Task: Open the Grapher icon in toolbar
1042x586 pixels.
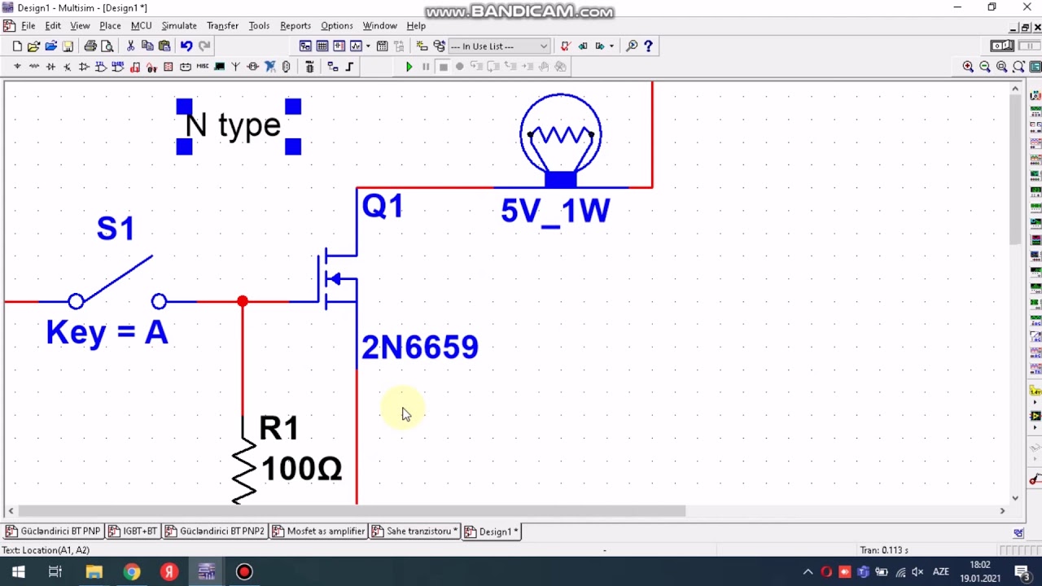Action: click(x=356, y=46)
